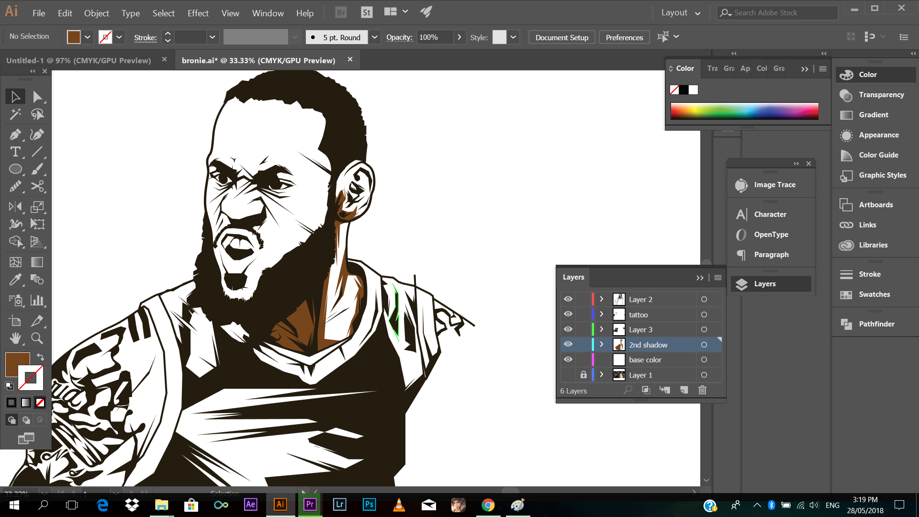Expand Layer 1 contents
Screen dimensions: 919x517
[602, 375]
